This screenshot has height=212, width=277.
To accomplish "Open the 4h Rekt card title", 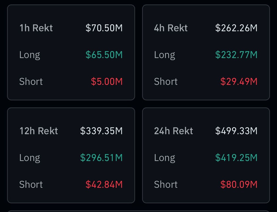I will click(171, 28).
